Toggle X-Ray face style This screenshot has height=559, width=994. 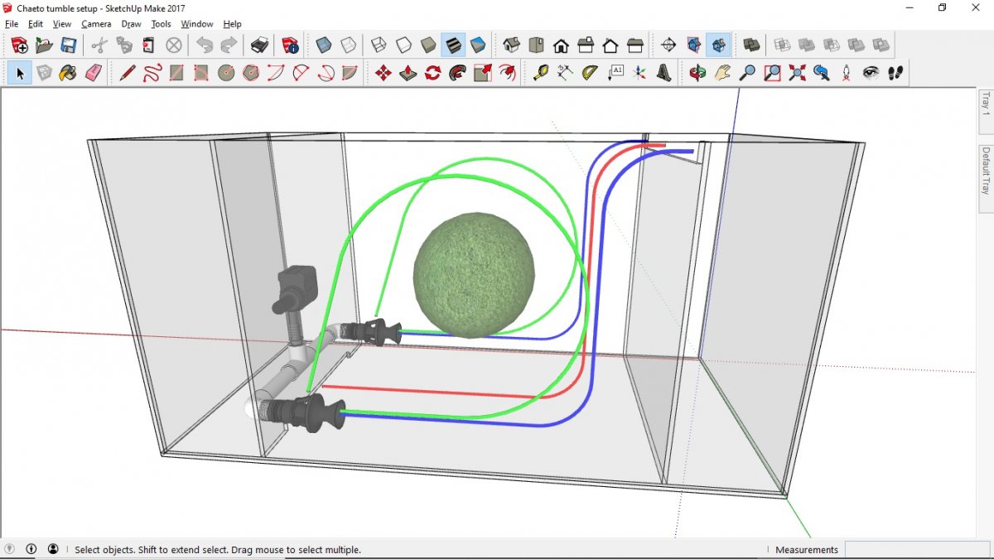click(x=324, y=45)
